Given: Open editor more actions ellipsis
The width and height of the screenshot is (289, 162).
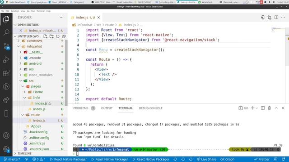Looking at the screenshot, I should click(283, 17).
